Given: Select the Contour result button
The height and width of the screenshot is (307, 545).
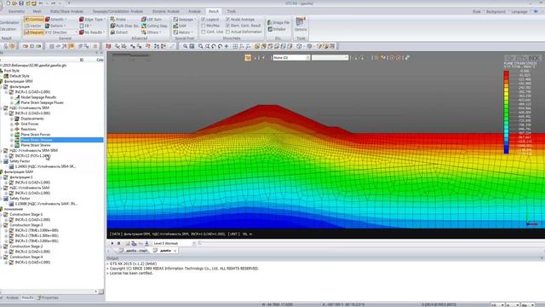Looking at the screenshot, I should pos(34,19).
